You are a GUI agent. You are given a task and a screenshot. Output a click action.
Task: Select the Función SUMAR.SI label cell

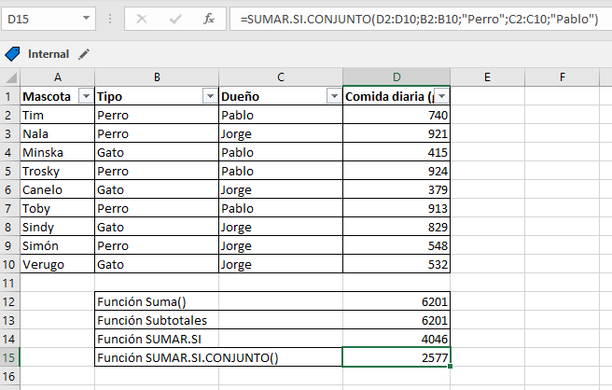157,339
